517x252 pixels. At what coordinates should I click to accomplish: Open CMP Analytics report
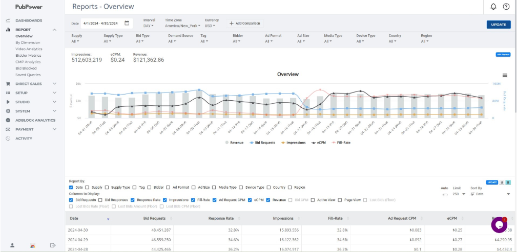pos(28,62)
